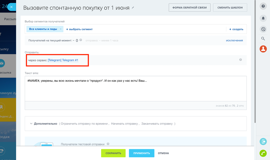Open the ФОРМА ОБРАТНОЙ СВЯЗИ form
The width and height of the screenshot is (270, 160).
pyautogui.click(x=190, y=7)
